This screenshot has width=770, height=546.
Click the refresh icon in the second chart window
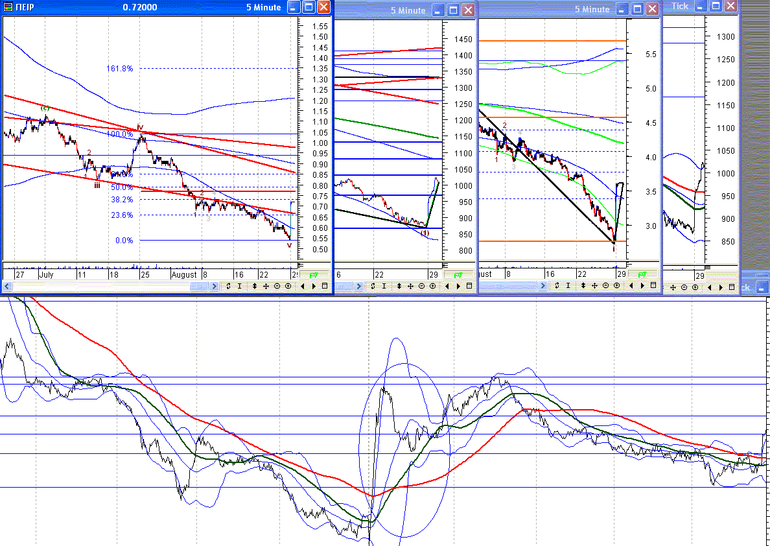click(373, 286)
